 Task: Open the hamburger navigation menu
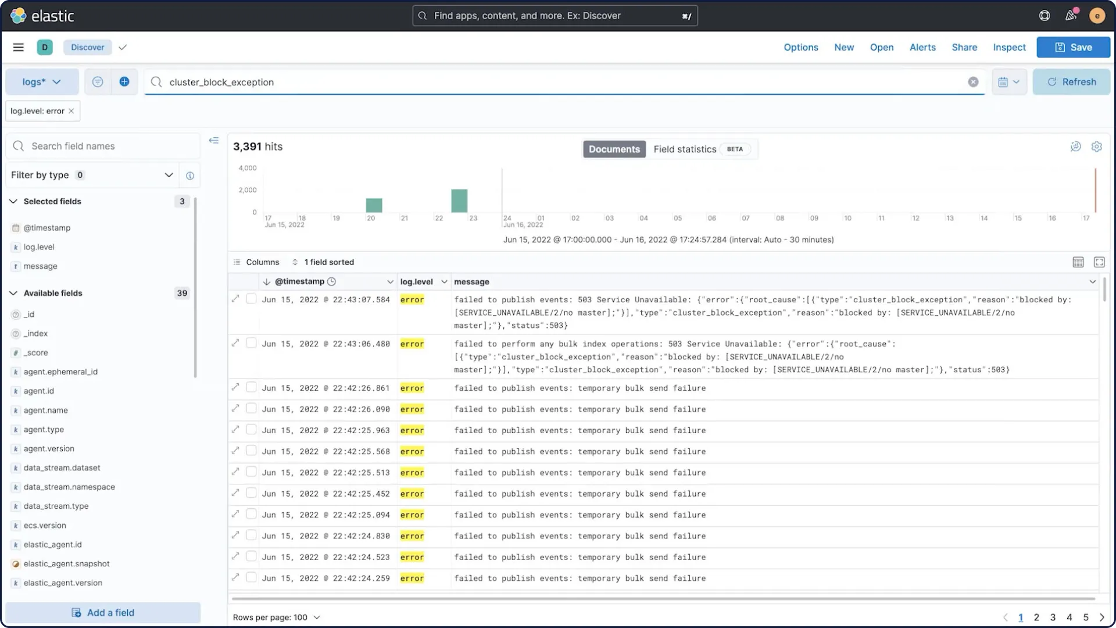[x=19, y=47]
